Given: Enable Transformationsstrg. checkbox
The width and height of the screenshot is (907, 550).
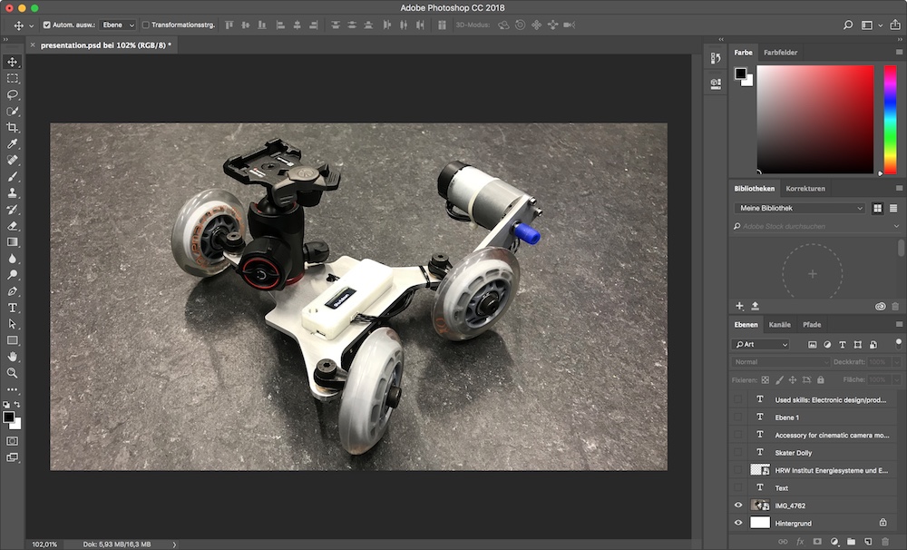Looking at the screenshot, I should point(146,25).
